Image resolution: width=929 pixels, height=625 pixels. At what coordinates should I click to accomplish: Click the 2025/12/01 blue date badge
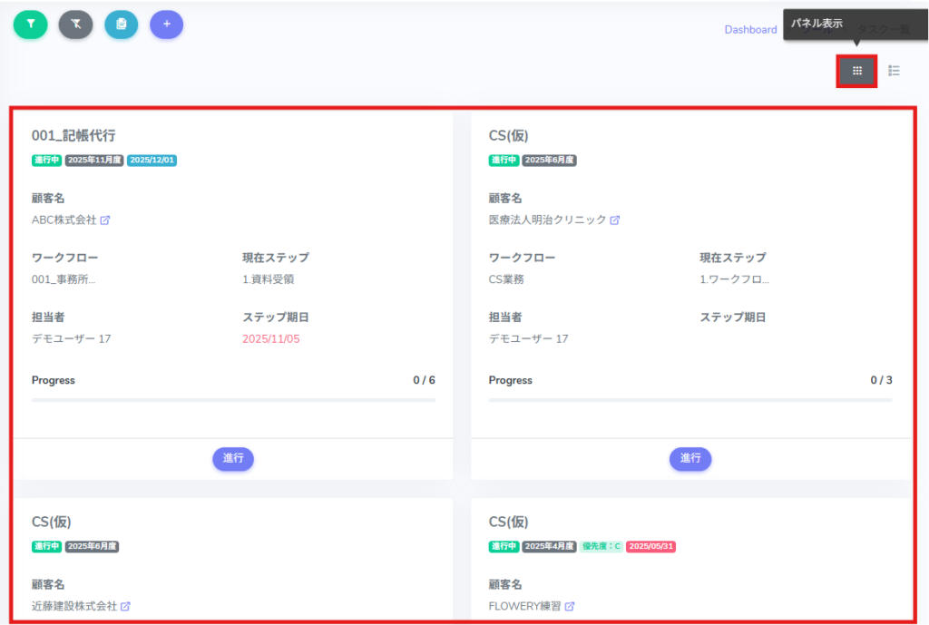(152, 161)
